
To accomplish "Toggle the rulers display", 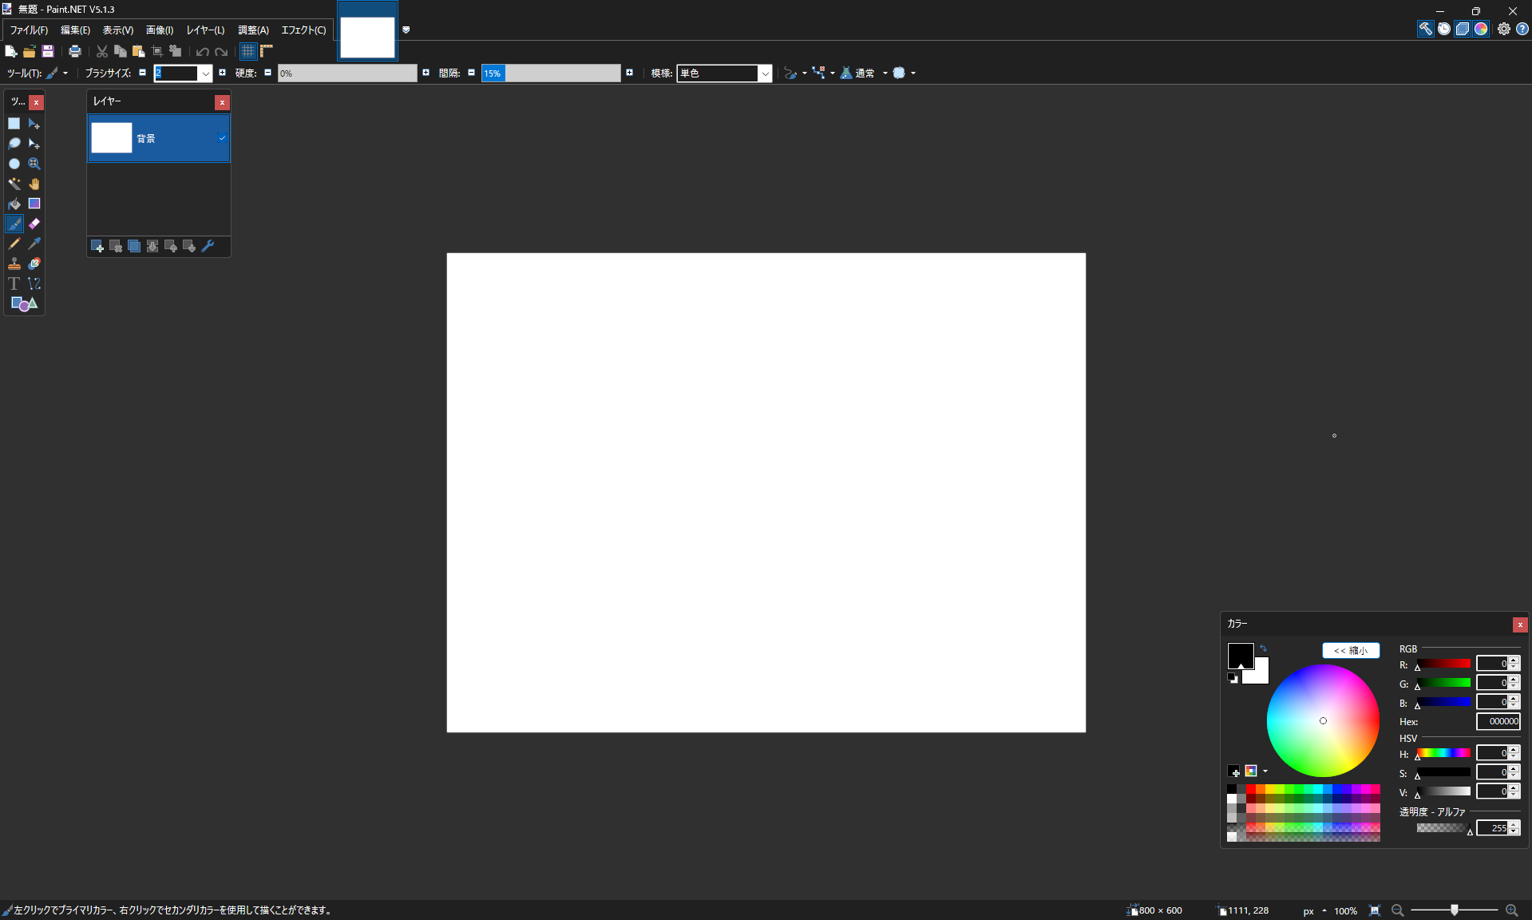I will 267,51.
